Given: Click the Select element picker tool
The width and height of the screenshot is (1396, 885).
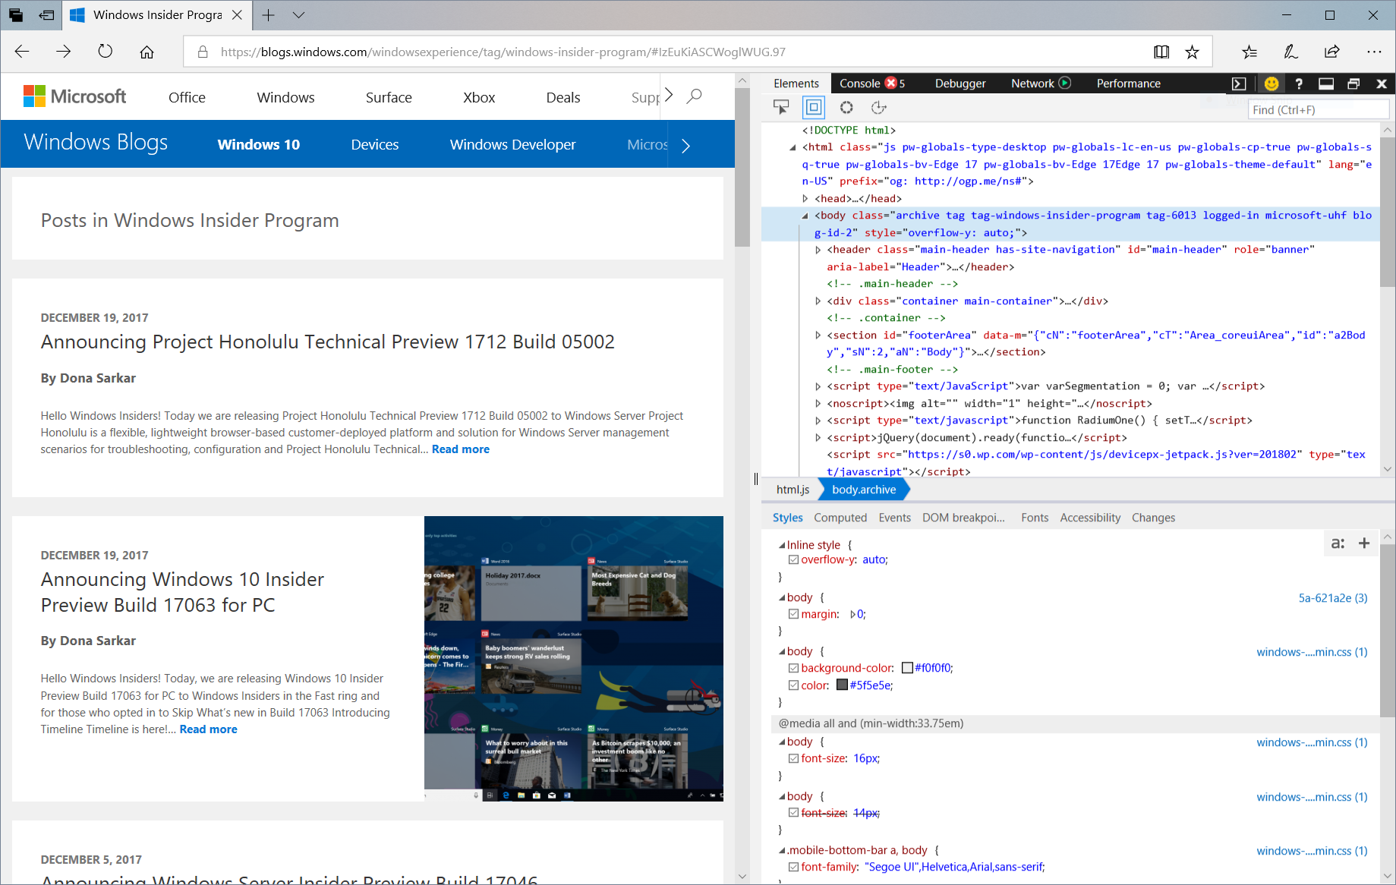Looking at the screenshot, I should coord(781,108).
